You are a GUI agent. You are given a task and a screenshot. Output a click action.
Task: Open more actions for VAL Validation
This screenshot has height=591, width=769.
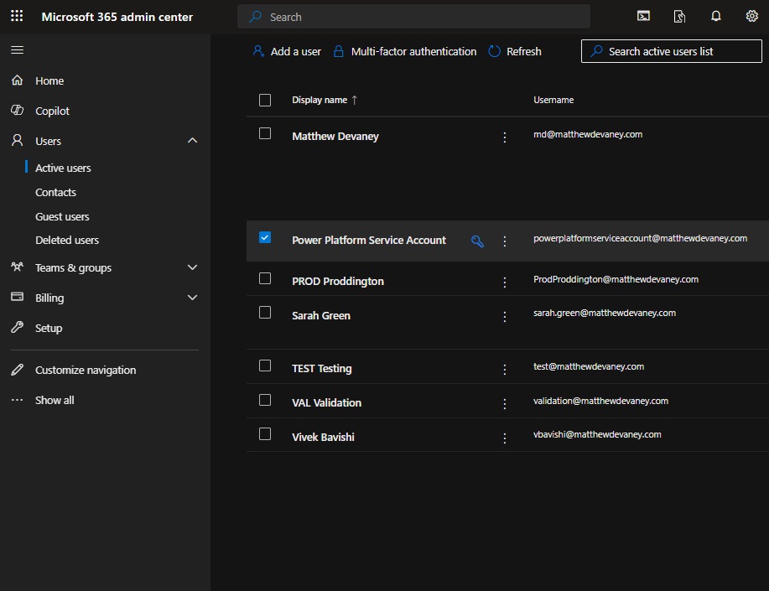click(x=505, y=404)
